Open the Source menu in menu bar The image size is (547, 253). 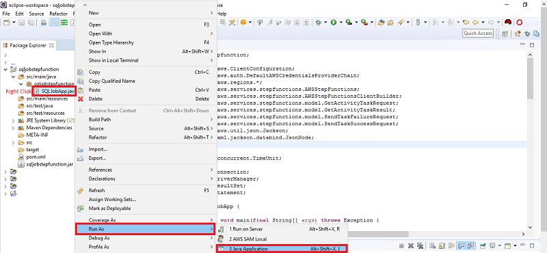pyautogui.click(x=36, y=14)
